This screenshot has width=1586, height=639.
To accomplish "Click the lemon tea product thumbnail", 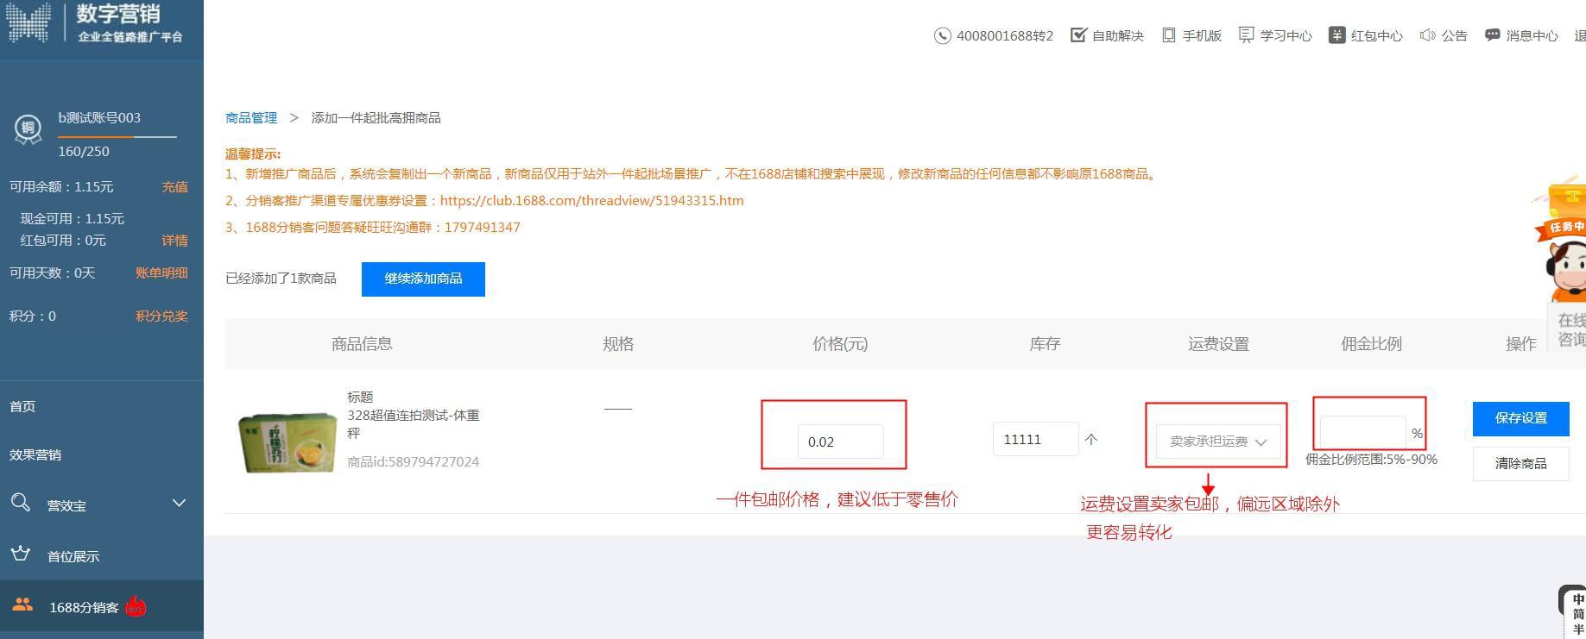I will pos(288,442).
